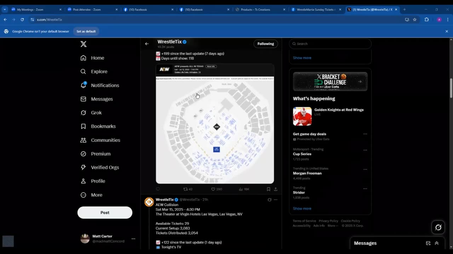Bookmark this page with star icon
The image size is (453, 254).
pos(415,20)
